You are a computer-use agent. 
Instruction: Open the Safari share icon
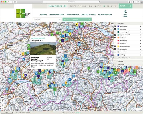pyautogui.click(x=134, y=2)
